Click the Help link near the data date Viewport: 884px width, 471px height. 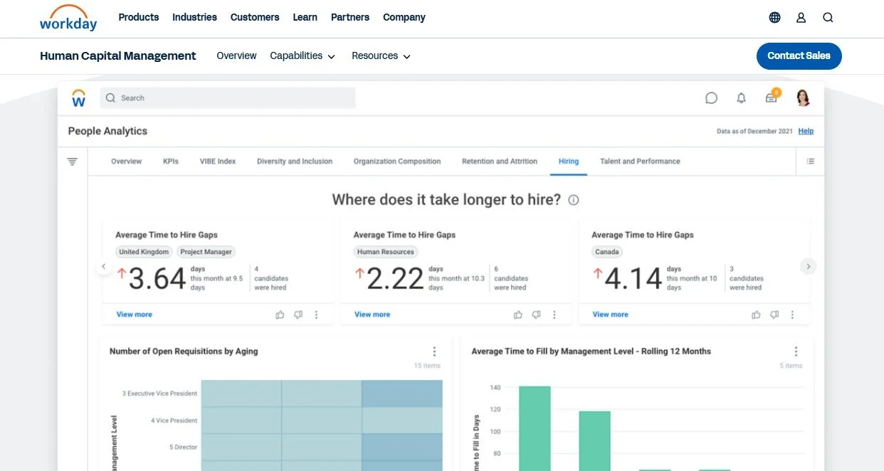click(x=806, y=131)
